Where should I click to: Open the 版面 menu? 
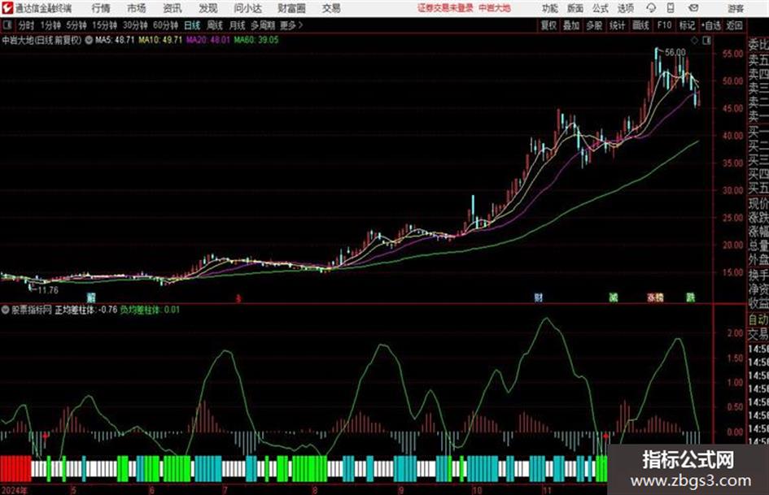click(575, 8)
